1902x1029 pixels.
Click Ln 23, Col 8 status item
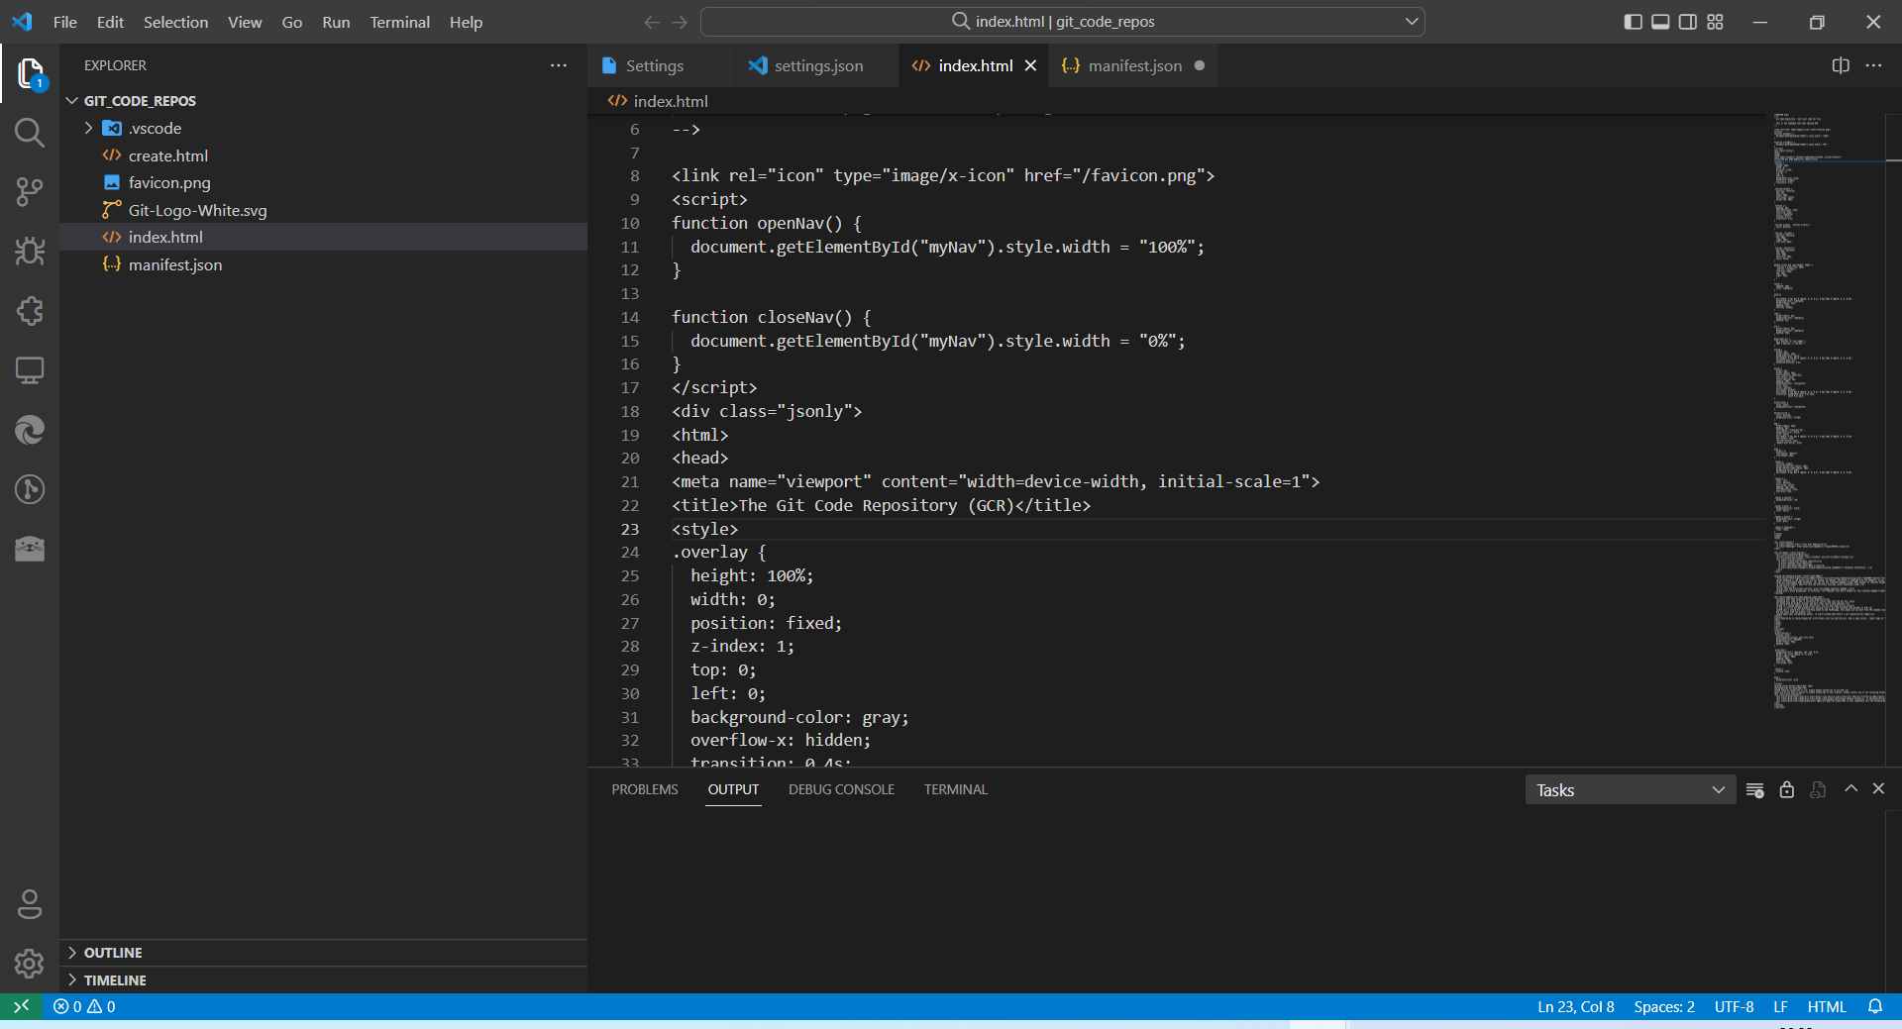tap(1575, 1006)
